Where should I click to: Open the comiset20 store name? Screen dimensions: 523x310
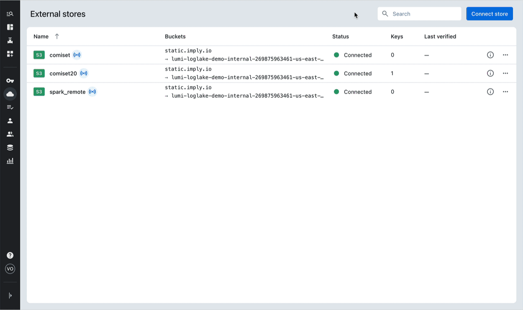[63, 73]
